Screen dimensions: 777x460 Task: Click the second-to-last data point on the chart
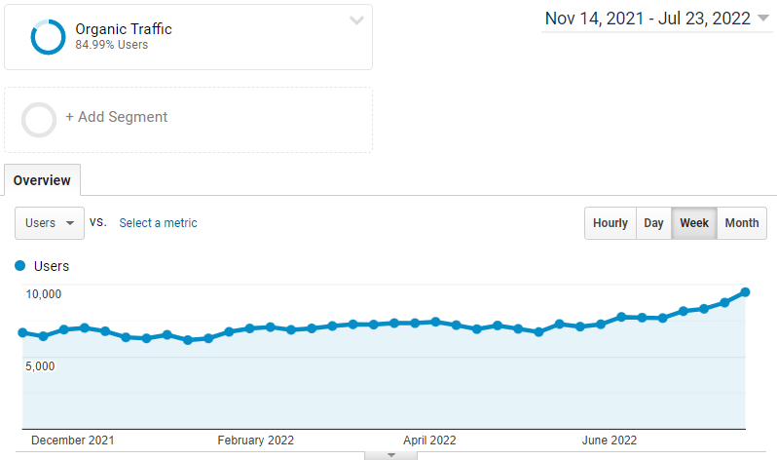724,302
